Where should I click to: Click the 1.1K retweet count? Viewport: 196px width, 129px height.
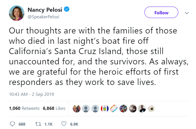click(48, 124)
